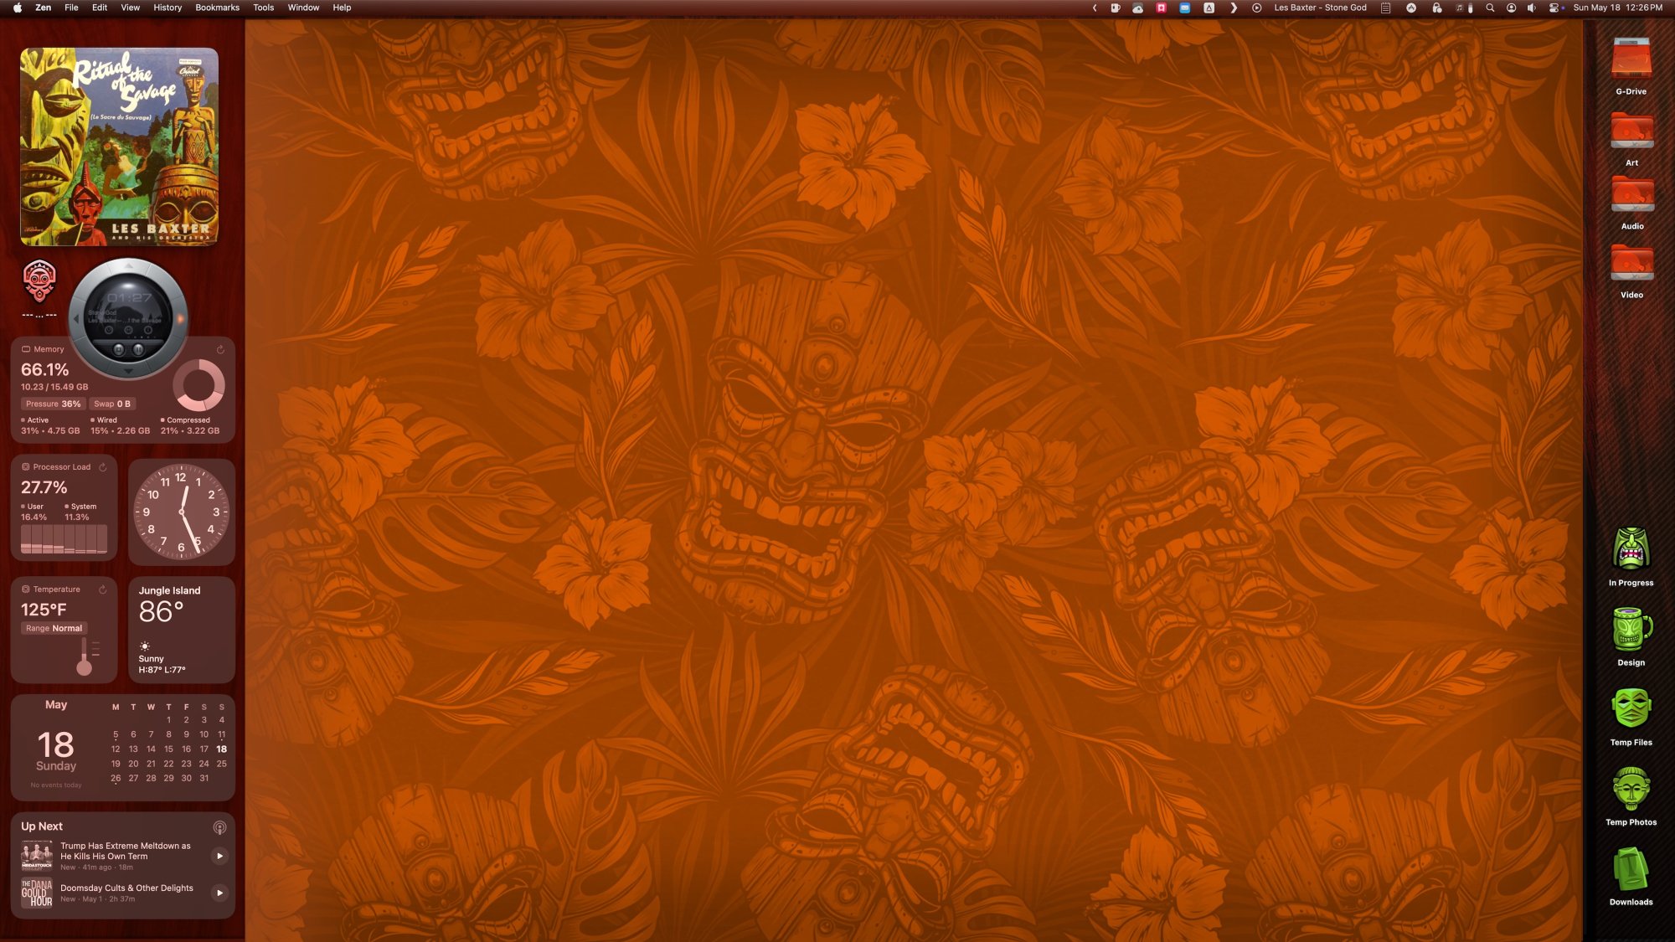Click the processor load bar graph
The image size is (1675, 942).
point(64,539)
